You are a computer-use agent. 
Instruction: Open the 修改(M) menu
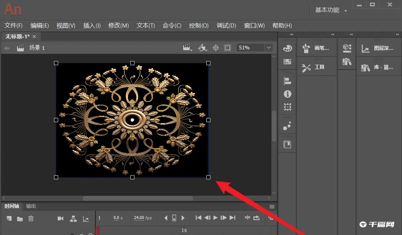click(118, 25)
